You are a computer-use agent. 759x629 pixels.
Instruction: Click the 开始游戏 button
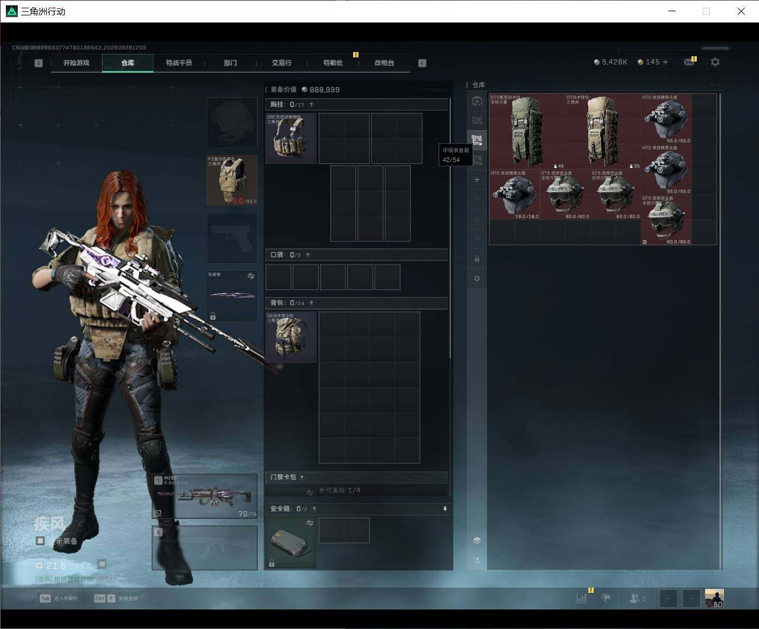coord(76,63)
